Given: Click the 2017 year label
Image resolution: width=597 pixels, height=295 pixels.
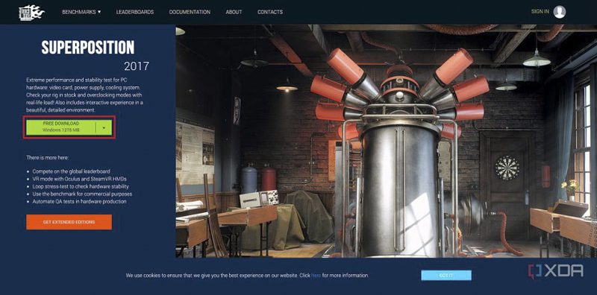Looking at the screenshot, I should pos(137,66).
